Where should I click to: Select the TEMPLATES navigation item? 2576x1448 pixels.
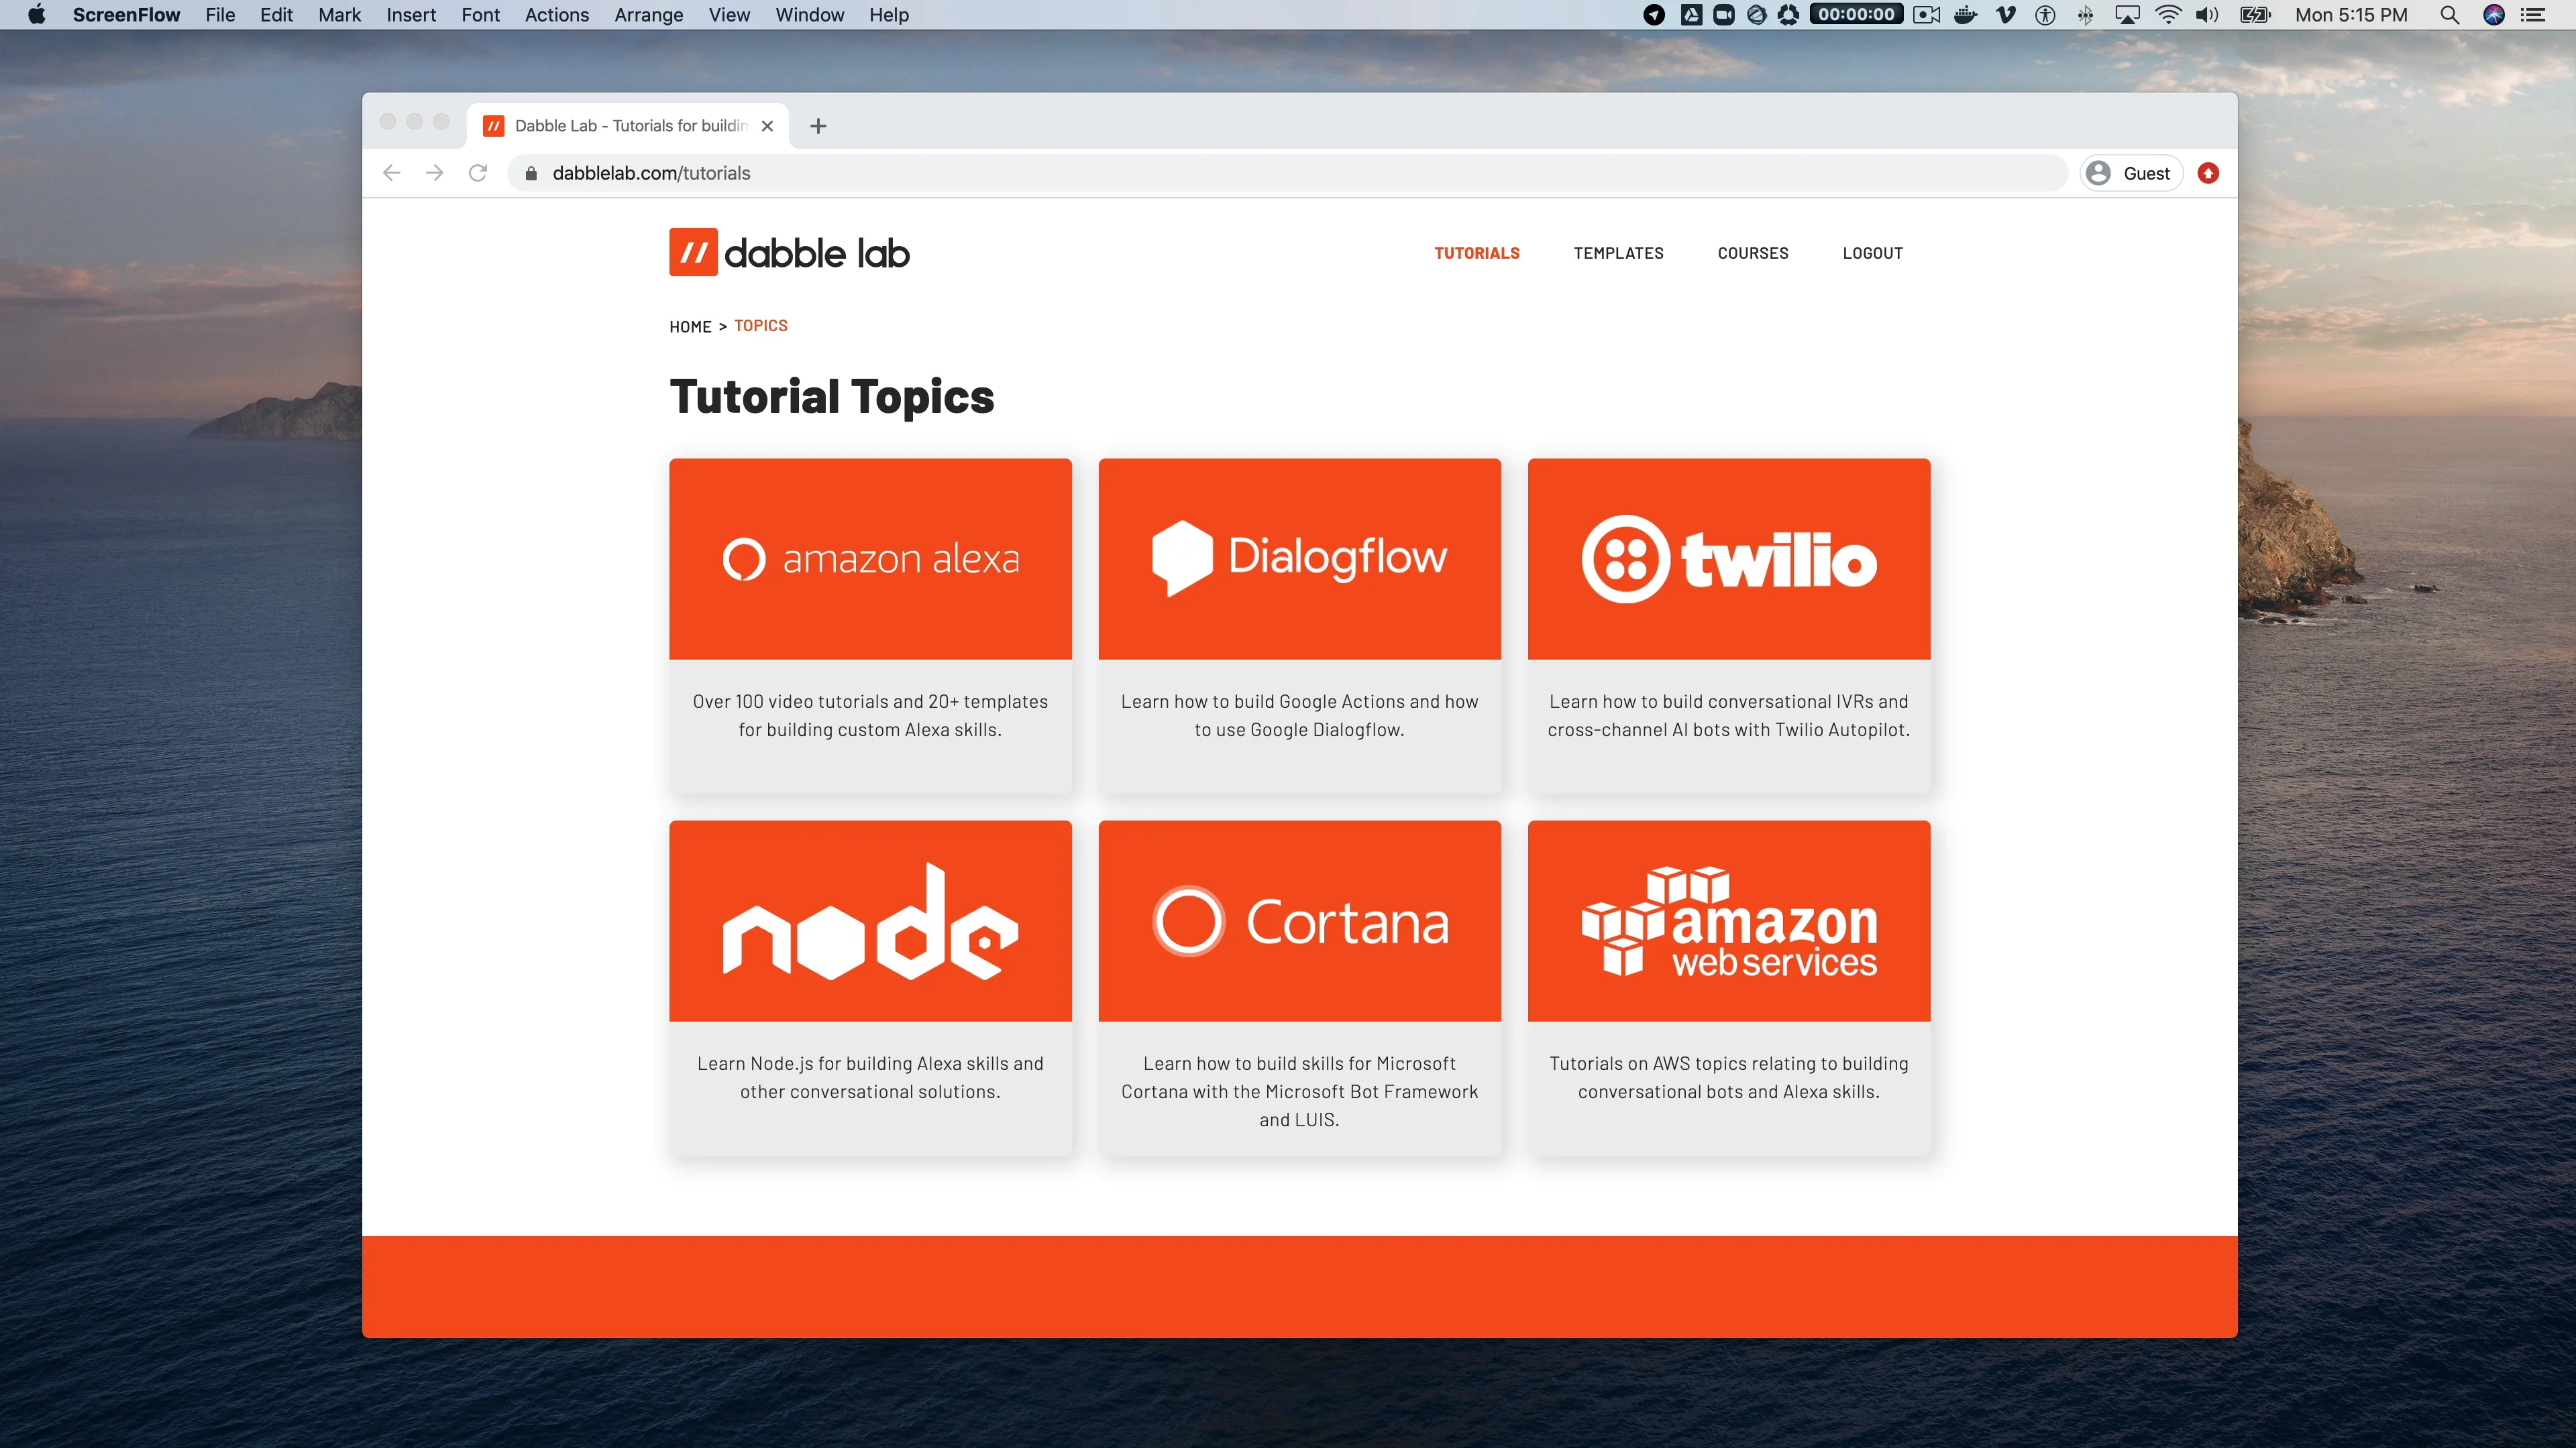[x=1618, y=253]
